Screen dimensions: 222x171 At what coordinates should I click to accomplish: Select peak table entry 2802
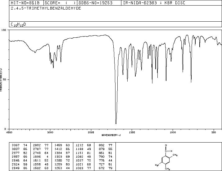click(37, 145)
